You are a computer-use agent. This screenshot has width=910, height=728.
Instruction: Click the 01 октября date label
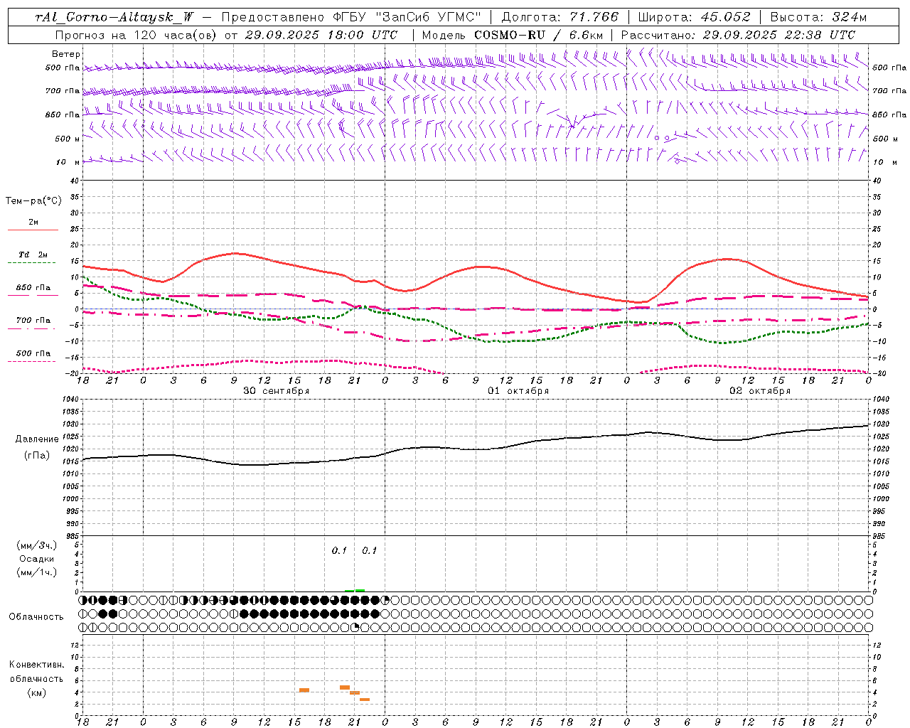tap(518, 391)
